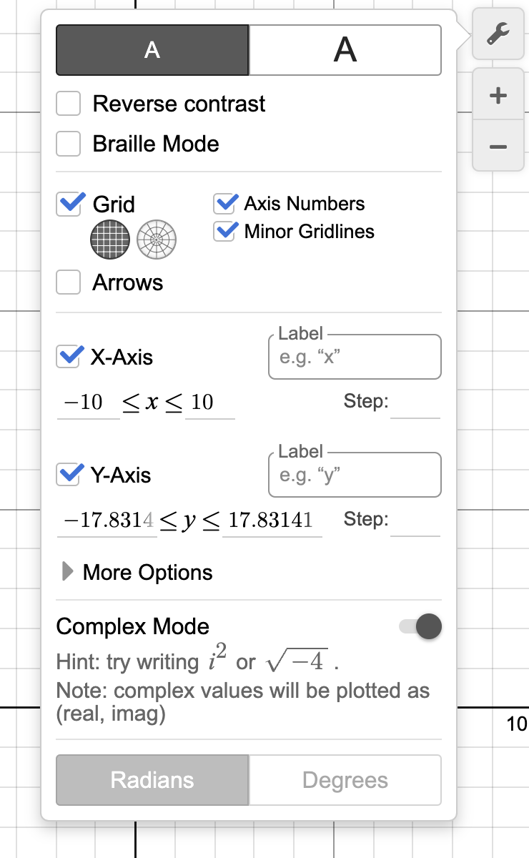529x858 pixels.
Task: Click the X-Axis label input field
Action: coord(355,356)
